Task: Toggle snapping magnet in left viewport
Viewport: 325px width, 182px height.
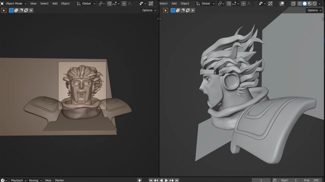Action: (109, 4)
